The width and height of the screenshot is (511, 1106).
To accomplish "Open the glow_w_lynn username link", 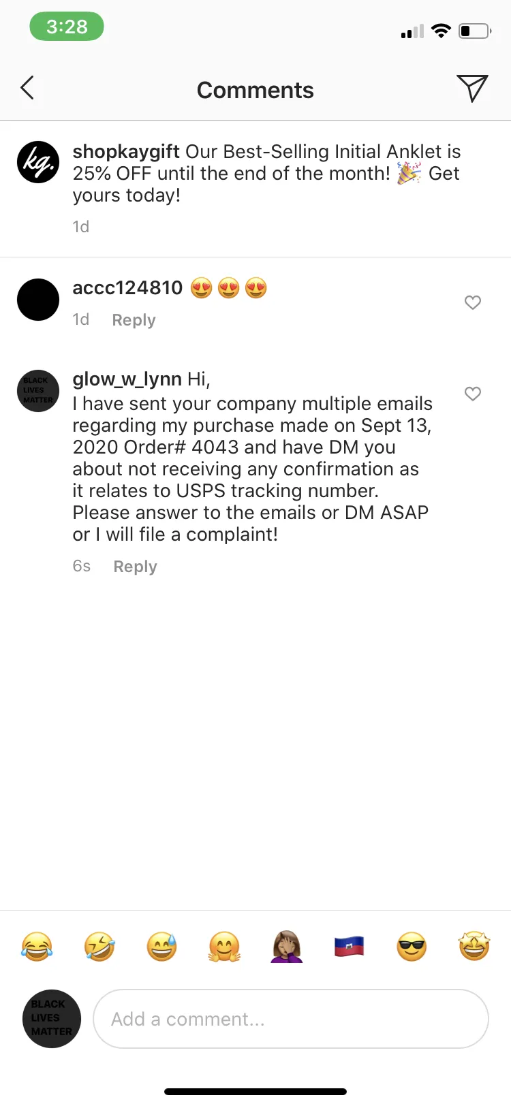I will tap(127, 379).
